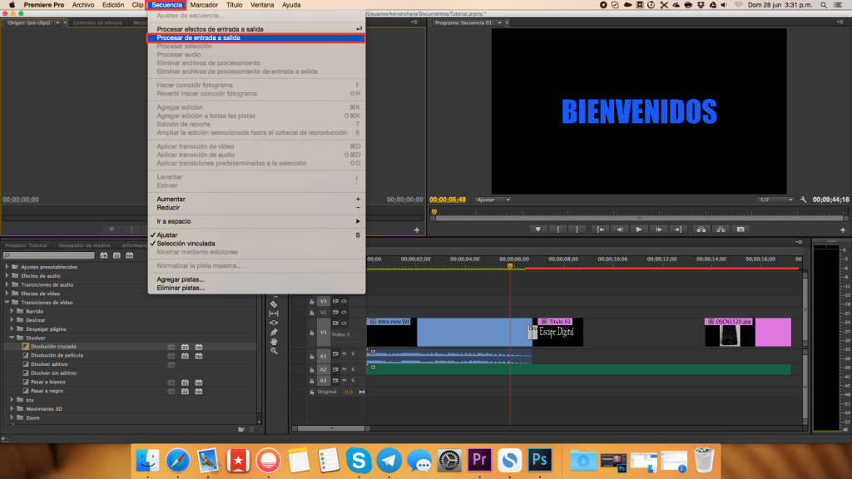Click the New Bin icon at Project panel bottom
Viewport: 852px width, 479px height.
coord(241,428)
